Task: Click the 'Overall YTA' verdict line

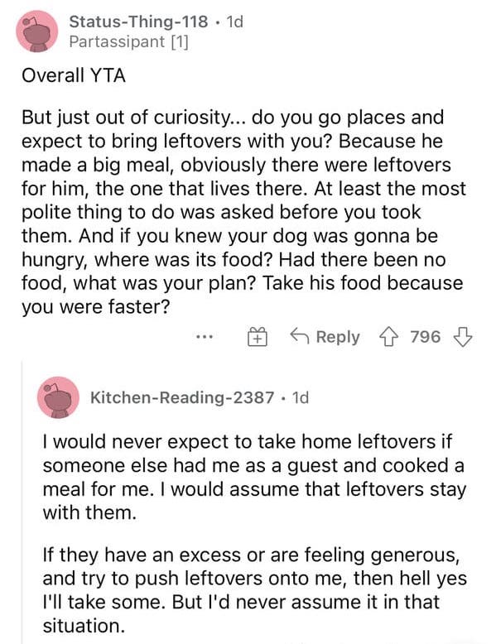Action: coord(74,76)
